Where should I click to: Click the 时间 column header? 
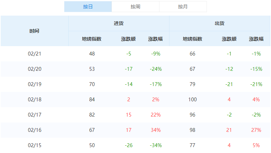34,31
